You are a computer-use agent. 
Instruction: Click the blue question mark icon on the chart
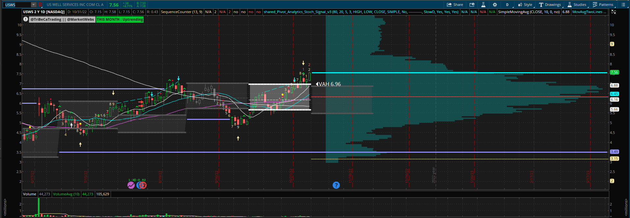click(x=336, y=185)
